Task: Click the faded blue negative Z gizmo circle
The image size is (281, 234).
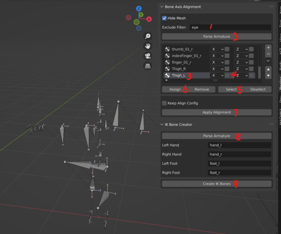Action: click(139, 28)
